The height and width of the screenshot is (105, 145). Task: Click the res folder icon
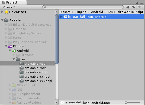(x=18, y=59)
